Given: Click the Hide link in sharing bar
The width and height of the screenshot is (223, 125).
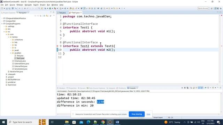Looking at the screenshot, I should pos(148,114).
